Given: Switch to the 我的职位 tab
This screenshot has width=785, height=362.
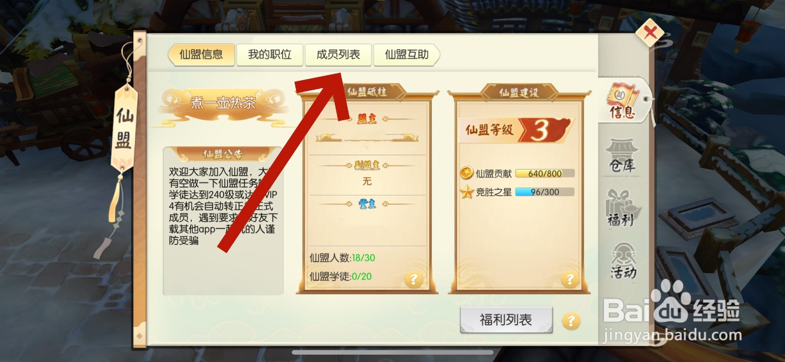Looking at the screenshot, I should coord(269,54).
